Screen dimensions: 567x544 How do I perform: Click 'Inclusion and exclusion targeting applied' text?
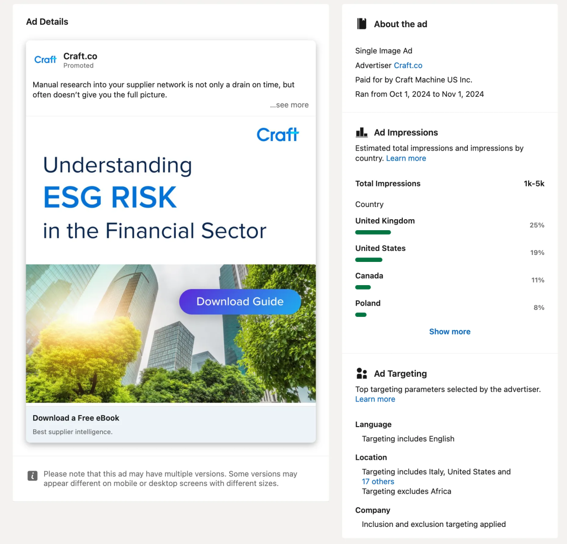(434, 524)
